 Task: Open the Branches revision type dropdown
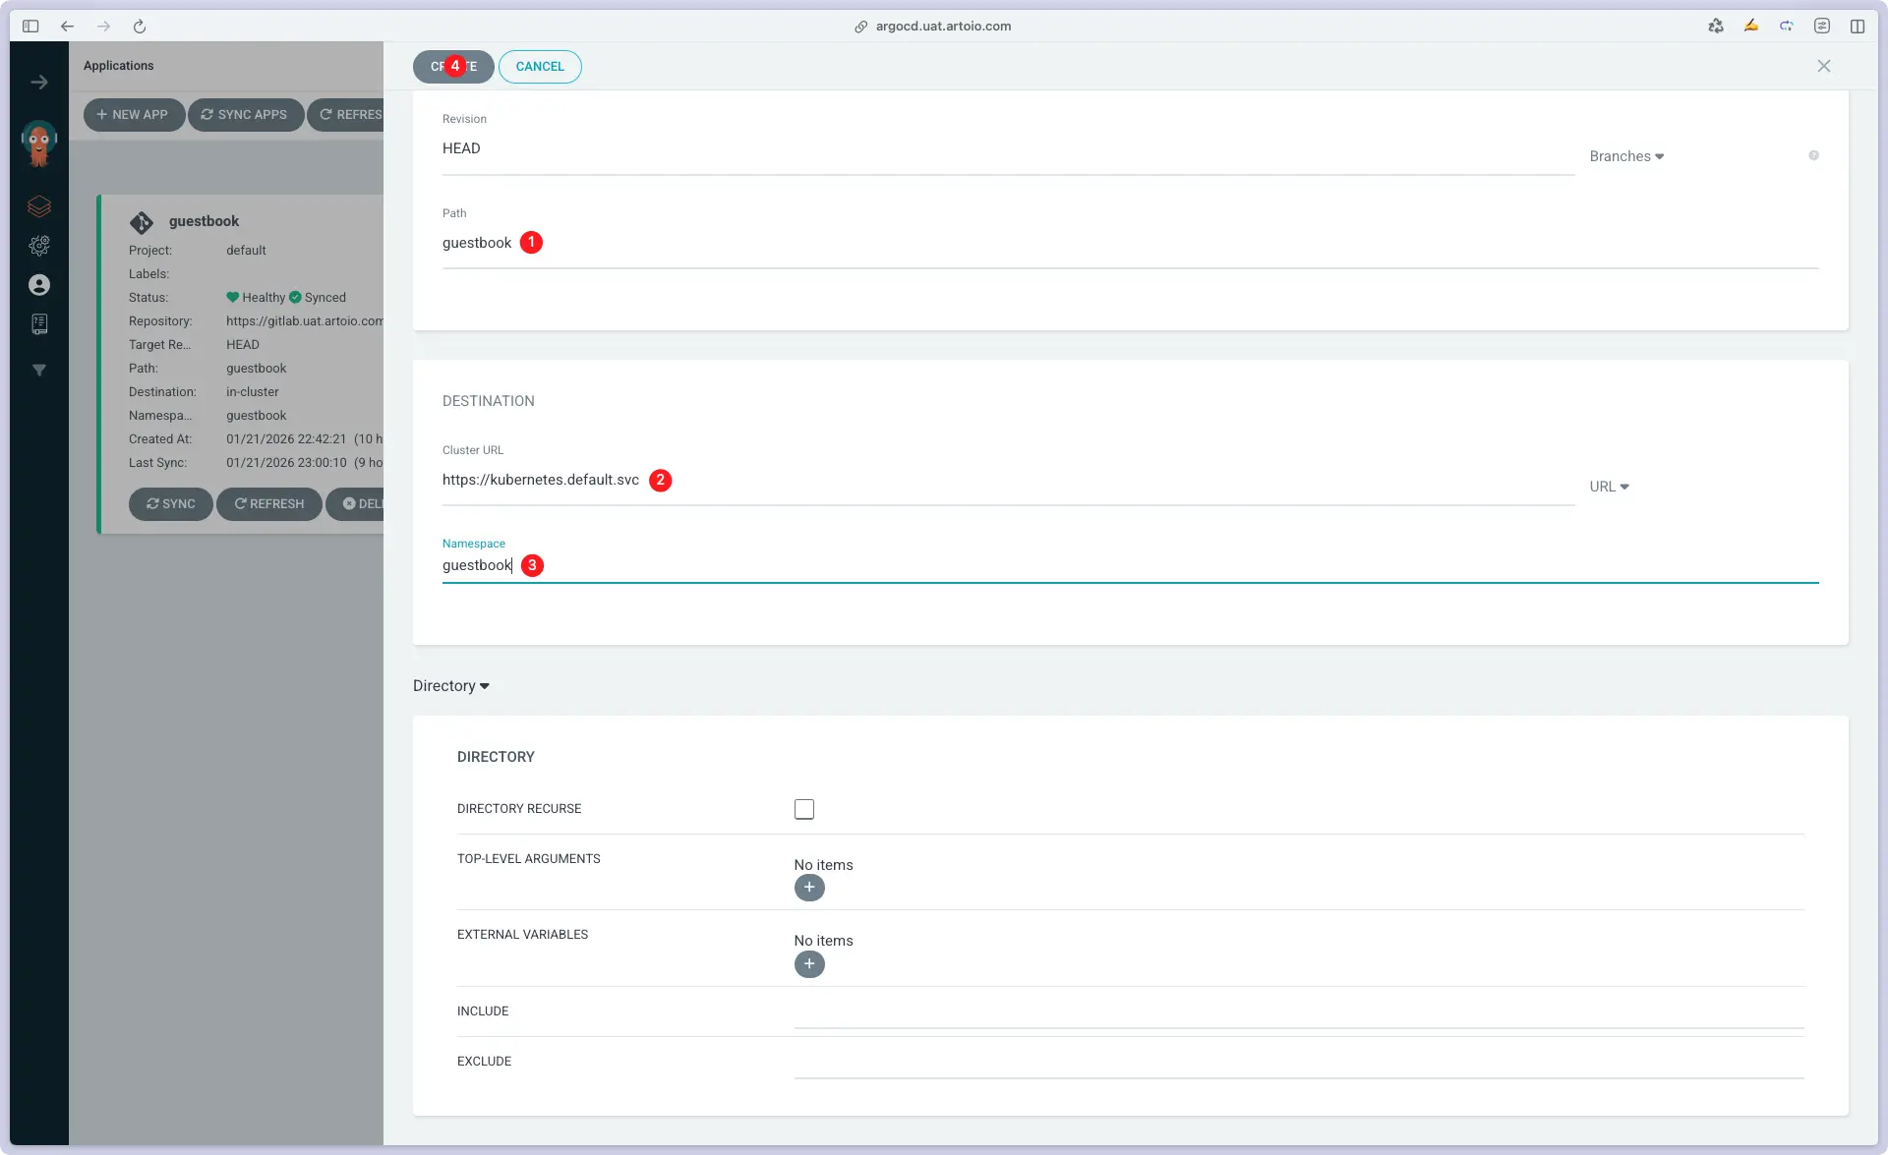pyautogui.click(x=1626, y=156)
